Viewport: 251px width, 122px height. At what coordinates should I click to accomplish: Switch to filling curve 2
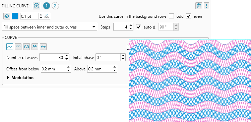(55, 6)
